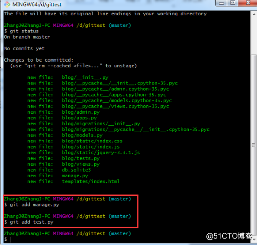Click 'Changes to be committed:' text

pyautogui.click(x=39, y=60)
